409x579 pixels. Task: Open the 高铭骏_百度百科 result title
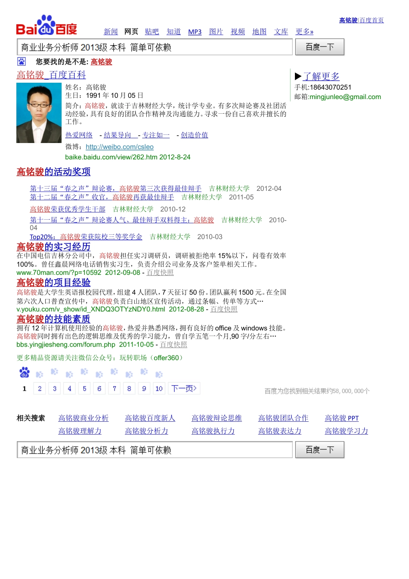tap(51, 75)
